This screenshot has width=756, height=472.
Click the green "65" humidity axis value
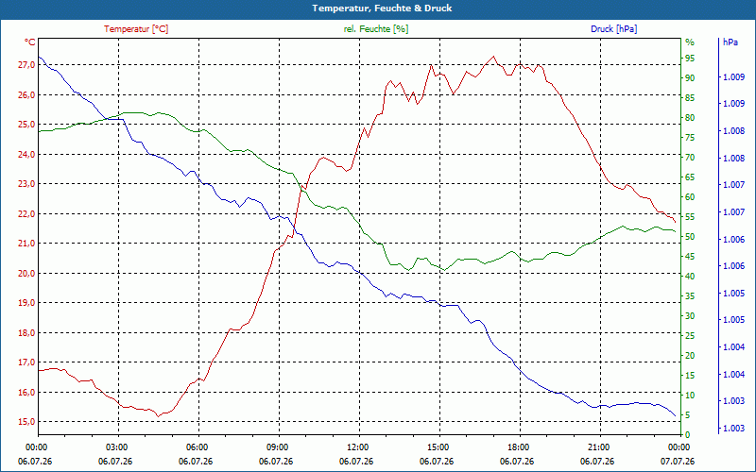click(690, 177)
